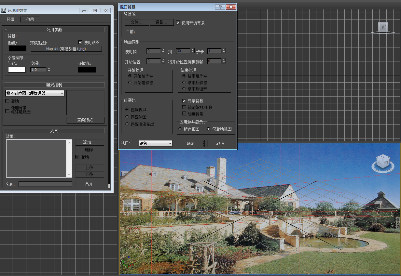Choose 所有视图 radio button
401x276 pixels.
[180, 129]
